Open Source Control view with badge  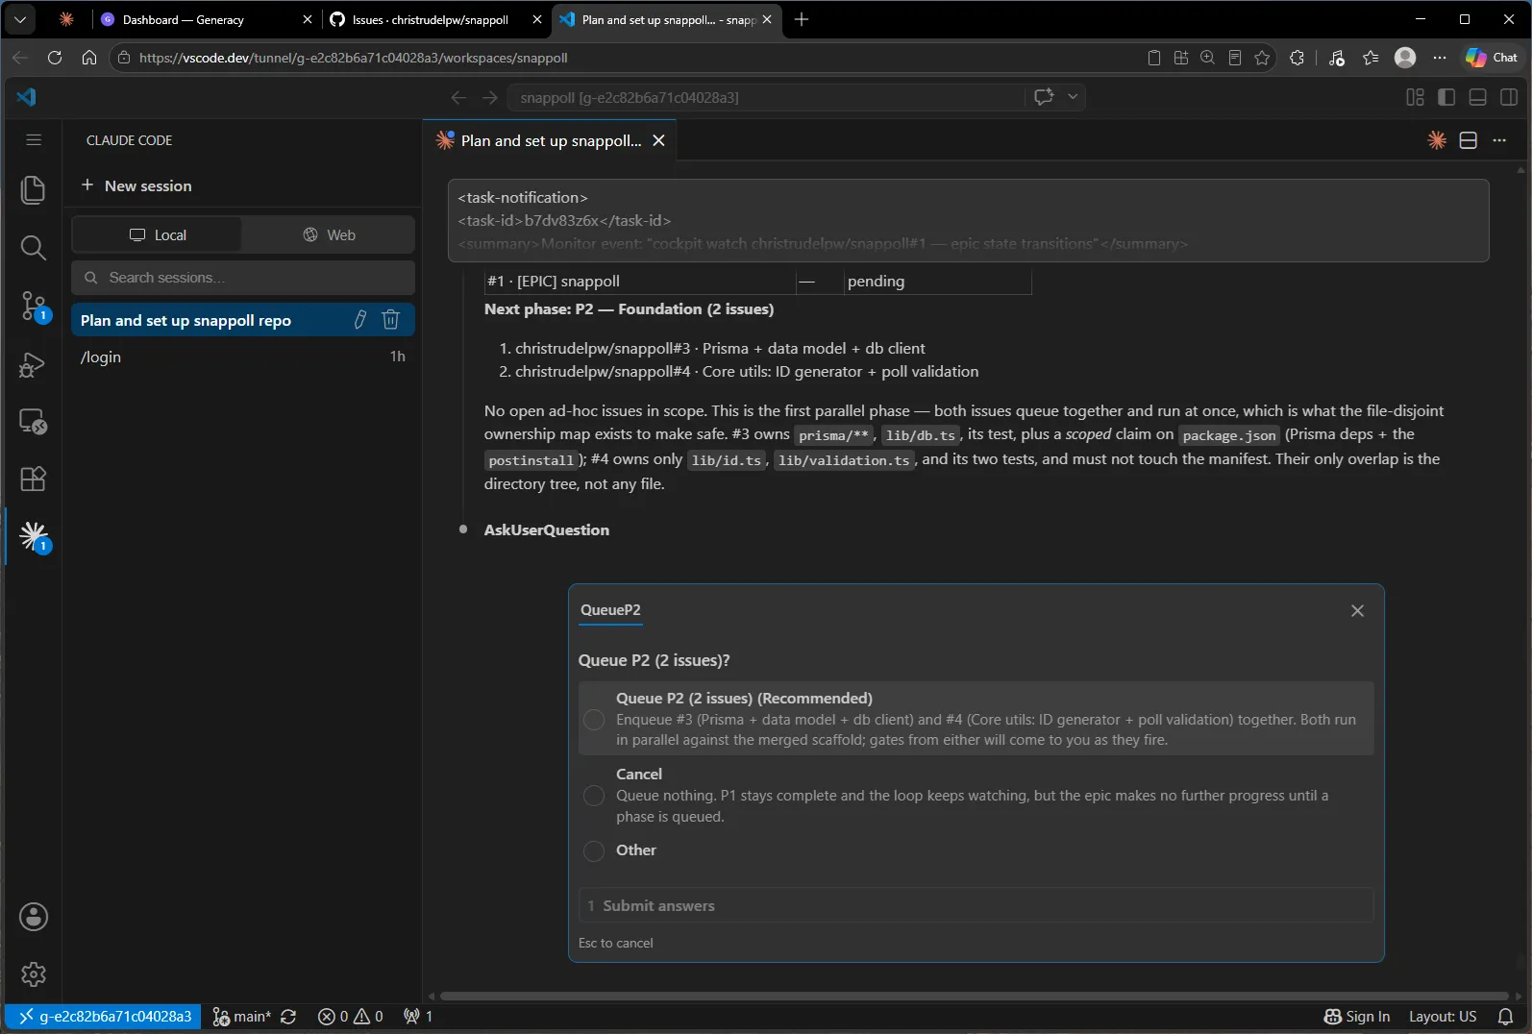point(33,306)
